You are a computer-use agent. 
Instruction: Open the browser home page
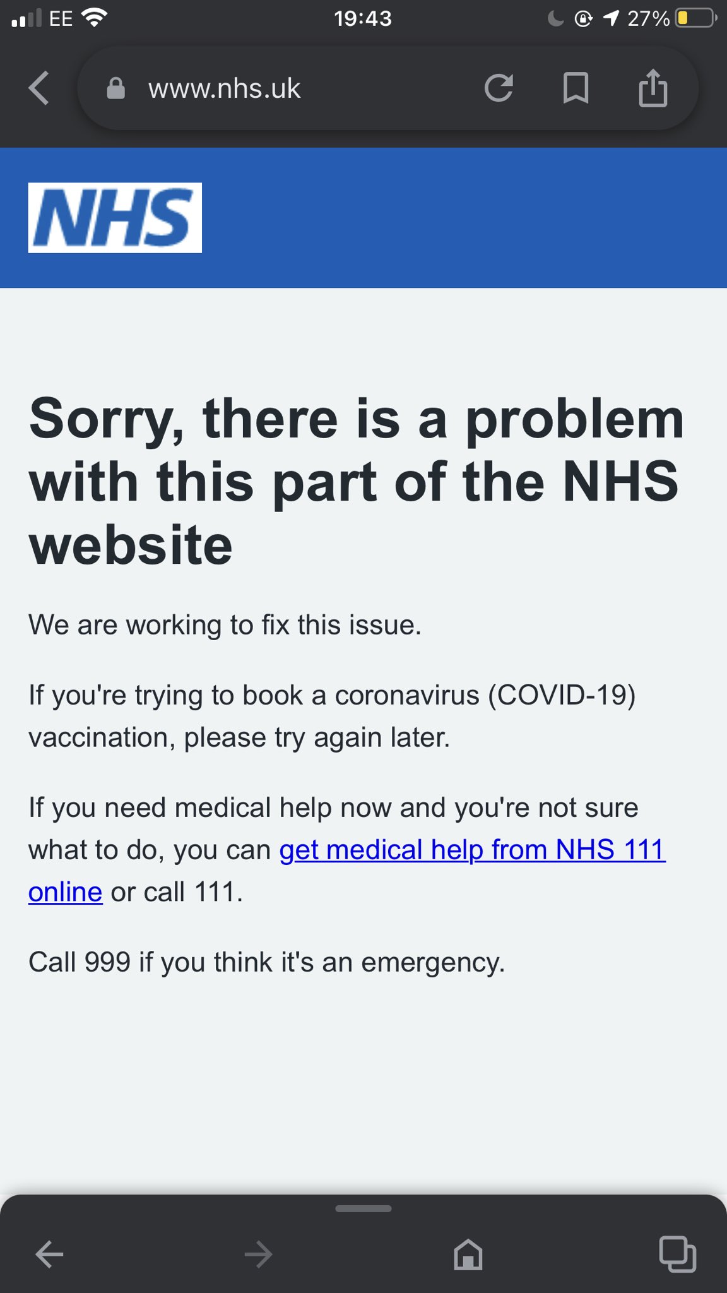pyautogui.click(x=468, y=1254)
